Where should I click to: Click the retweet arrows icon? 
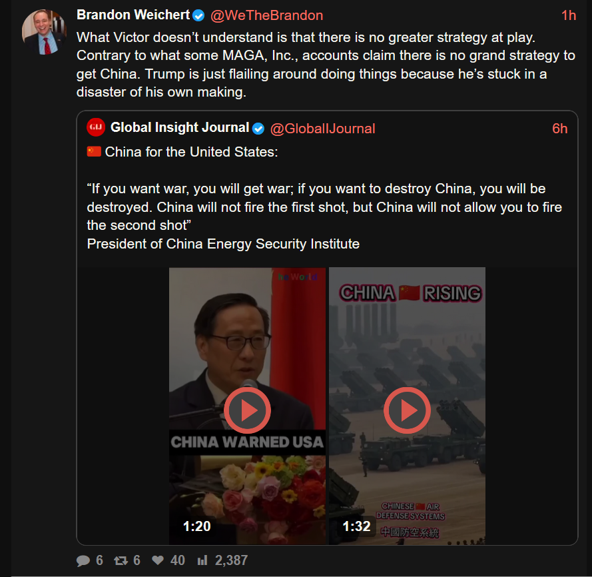pyautogui.click(x=121, y=560)
